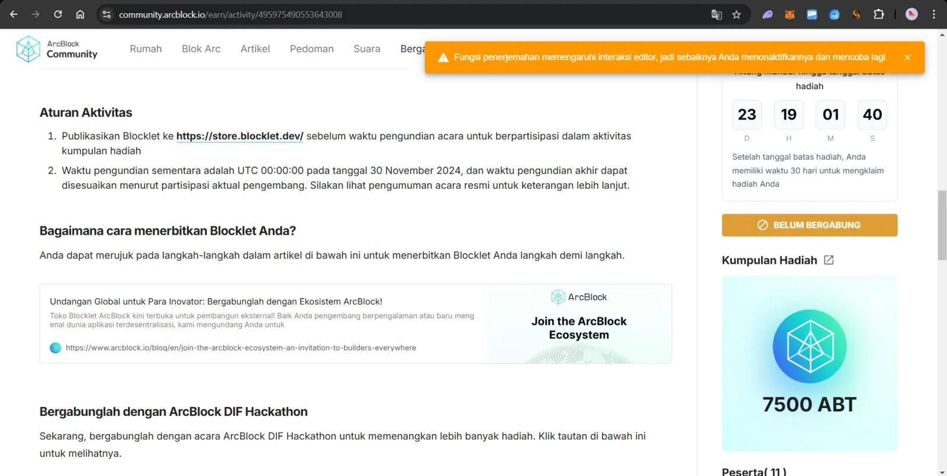Click the Aturan Aktivitas heading
947x476 pixels.
click(x=86, y=112)
